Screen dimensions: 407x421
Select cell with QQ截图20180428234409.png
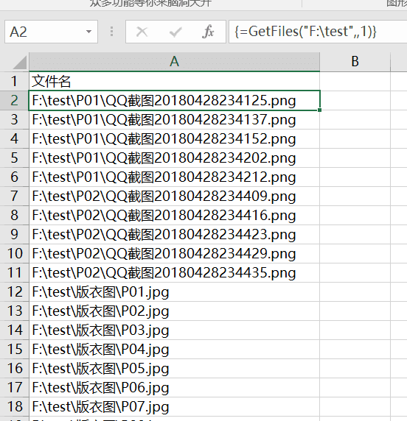pyautogui.click(x=174, y=196)
